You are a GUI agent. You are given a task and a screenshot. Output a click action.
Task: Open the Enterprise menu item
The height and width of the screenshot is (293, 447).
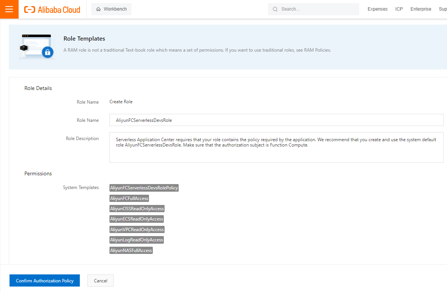pyautogui.click(x=421, y=9)
